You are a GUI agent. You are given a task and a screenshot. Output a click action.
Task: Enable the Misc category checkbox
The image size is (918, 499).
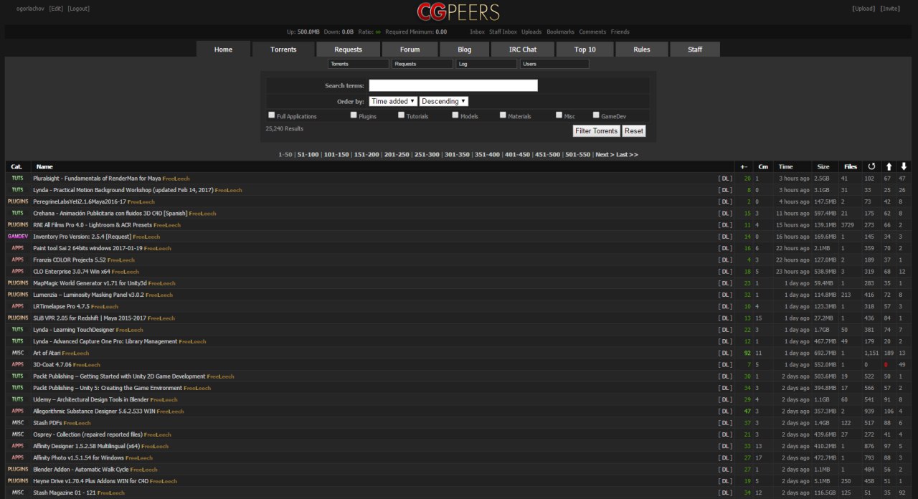tap(559, 115)
